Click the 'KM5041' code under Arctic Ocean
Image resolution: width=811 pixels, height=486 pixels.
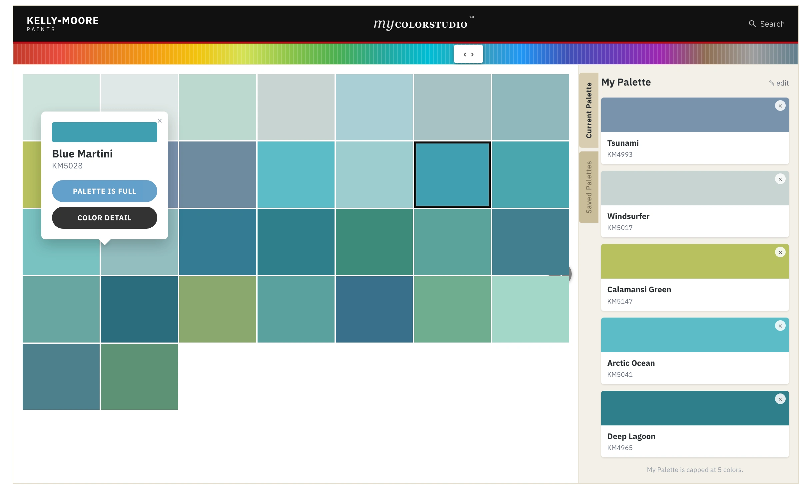[620, 374]
